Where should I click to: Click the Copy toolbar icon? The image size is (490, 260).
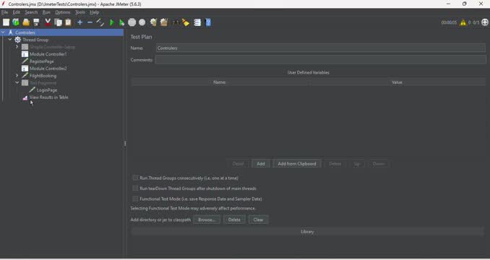pyautogui.click(x=58, y=22)
